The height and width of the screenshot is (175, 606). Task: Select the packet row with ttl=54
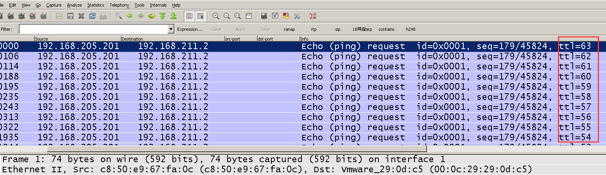pyautogui.click(x=303, y=138)
